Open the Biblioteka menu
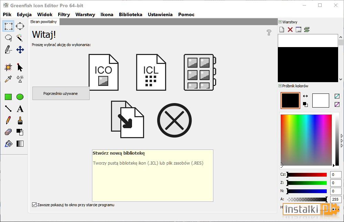Viewport: 344px width, 222px height. pos(131,14)
